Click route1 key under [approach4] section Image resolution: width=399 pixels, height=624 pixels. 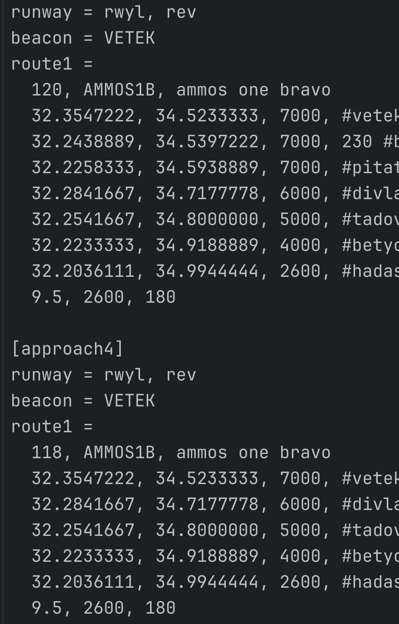tap(41, 427)
